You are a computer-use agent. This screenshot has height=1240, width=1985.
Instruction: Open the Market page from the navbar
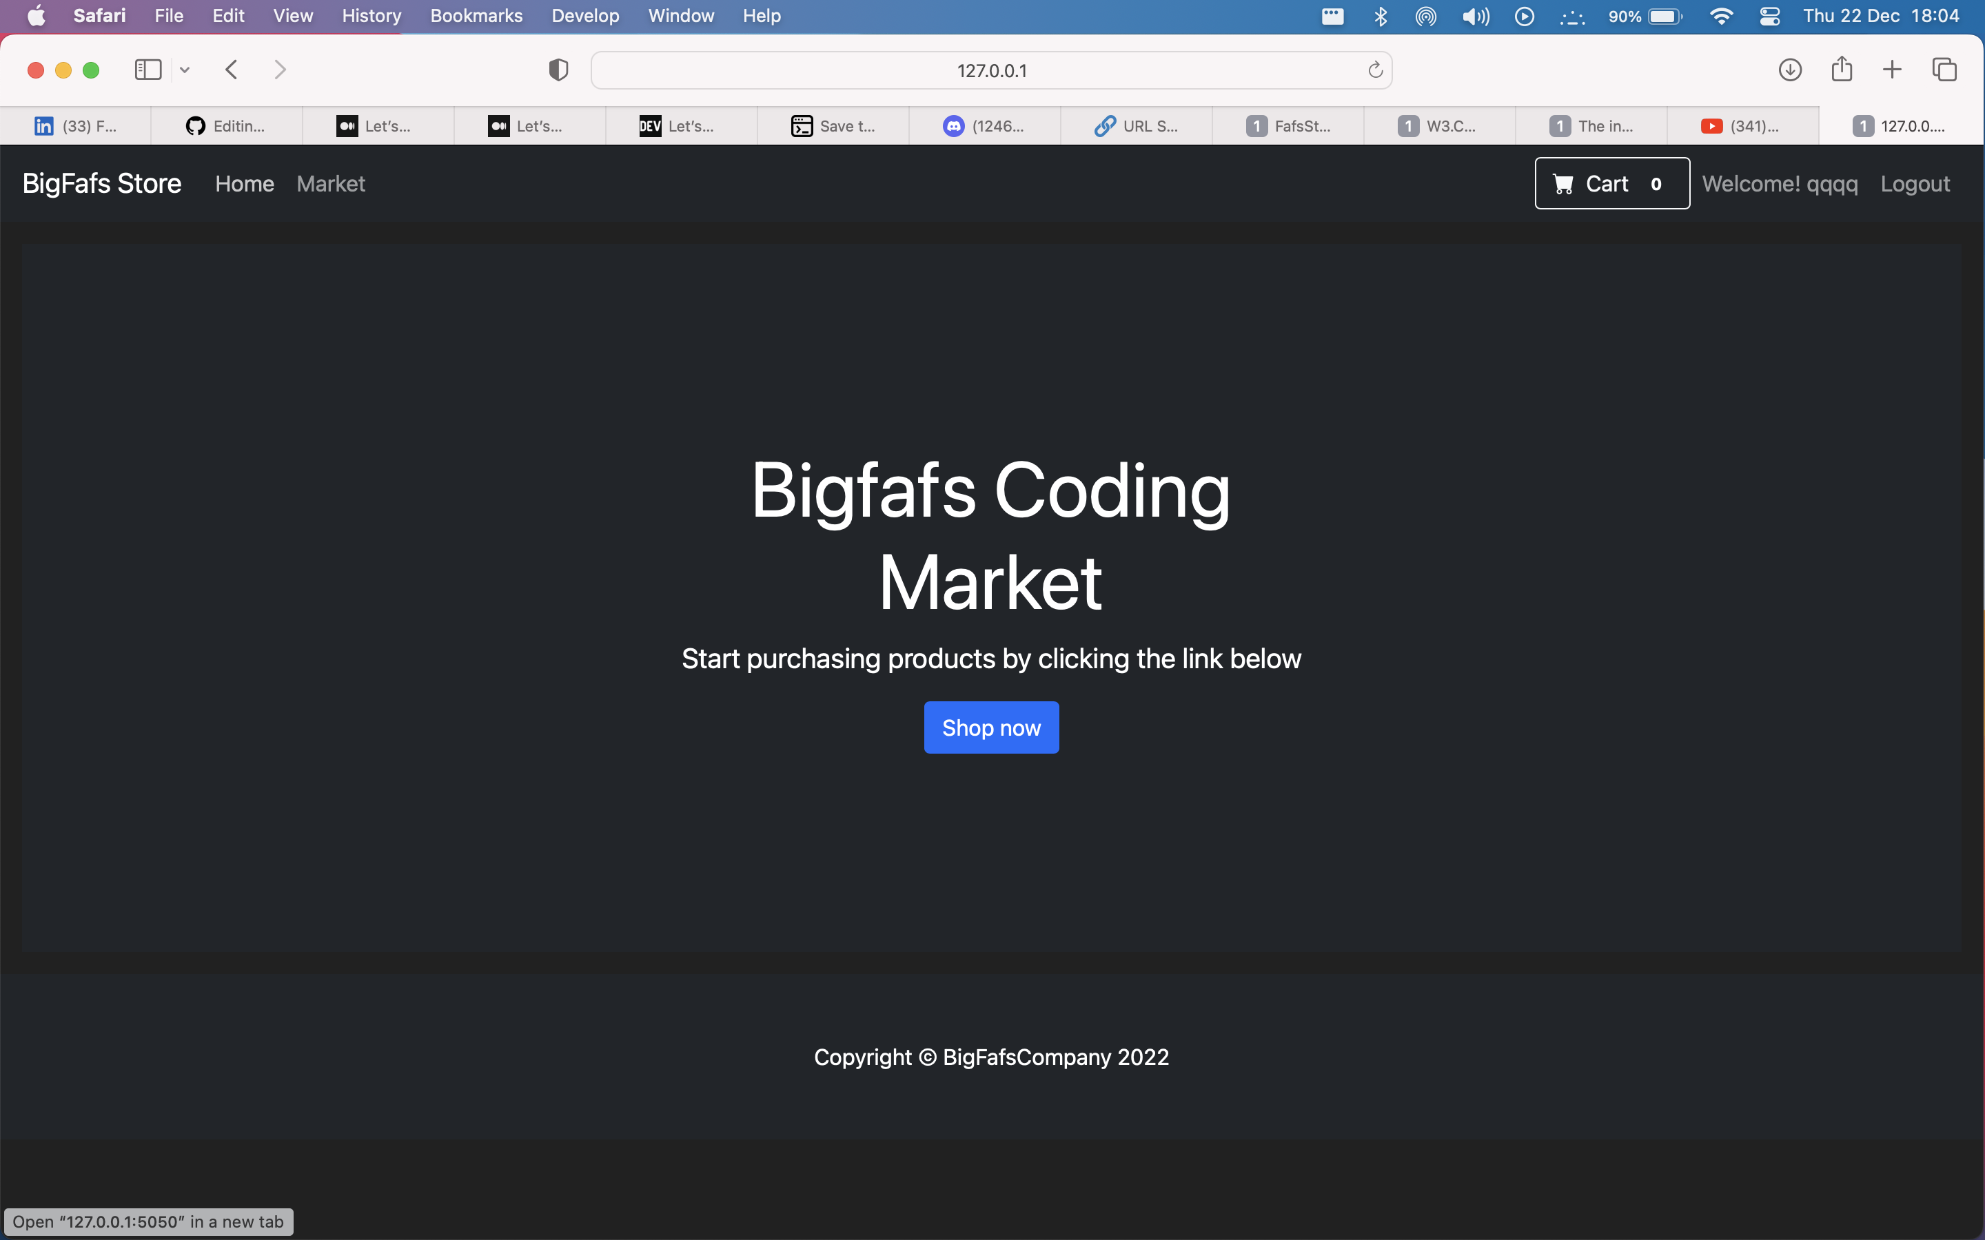point(329,183)
